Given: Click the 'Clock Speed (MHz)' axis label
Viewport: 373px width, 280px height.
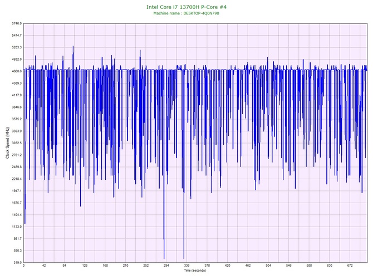Looking at the screenshot, I should (7, 143).
